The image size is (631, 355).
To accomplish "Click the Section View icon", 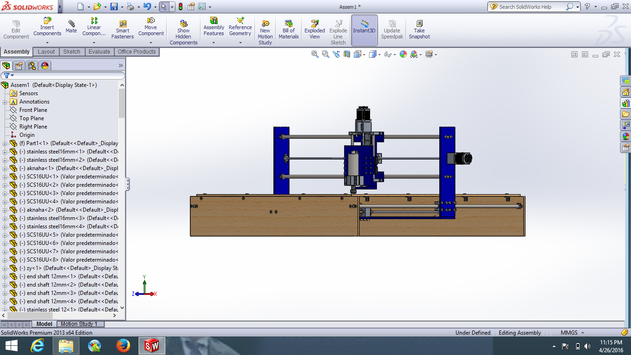I will click(x=346, y=54).
